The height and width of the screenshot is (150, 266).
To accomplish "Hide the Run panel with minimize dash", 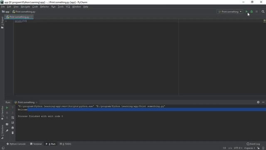I will (263, 102).
